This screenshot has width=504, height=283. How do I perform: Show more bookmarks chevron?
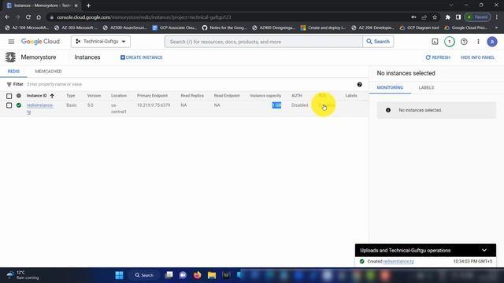tap(497, 28)
